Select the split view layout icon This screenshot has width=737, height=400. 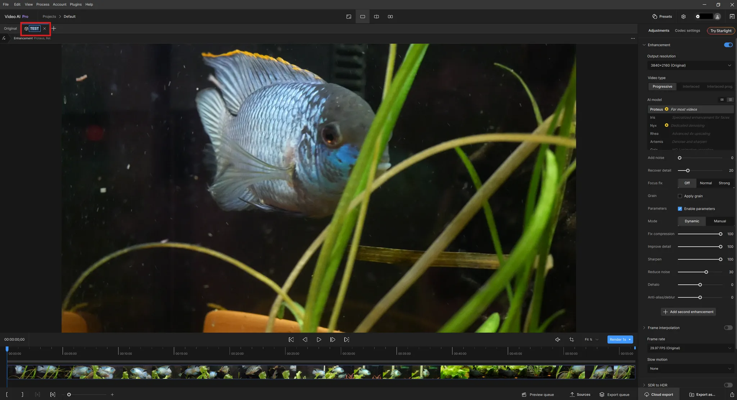point(376,17)
